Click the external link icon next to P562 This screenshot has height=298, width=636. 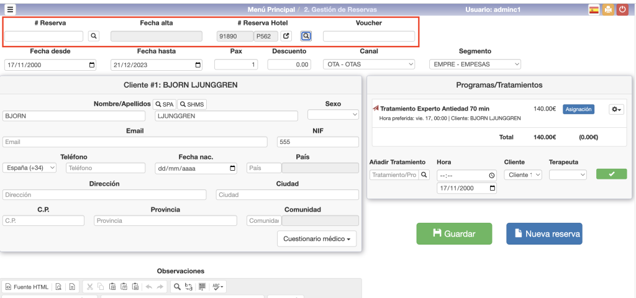(x=286, y=37)
